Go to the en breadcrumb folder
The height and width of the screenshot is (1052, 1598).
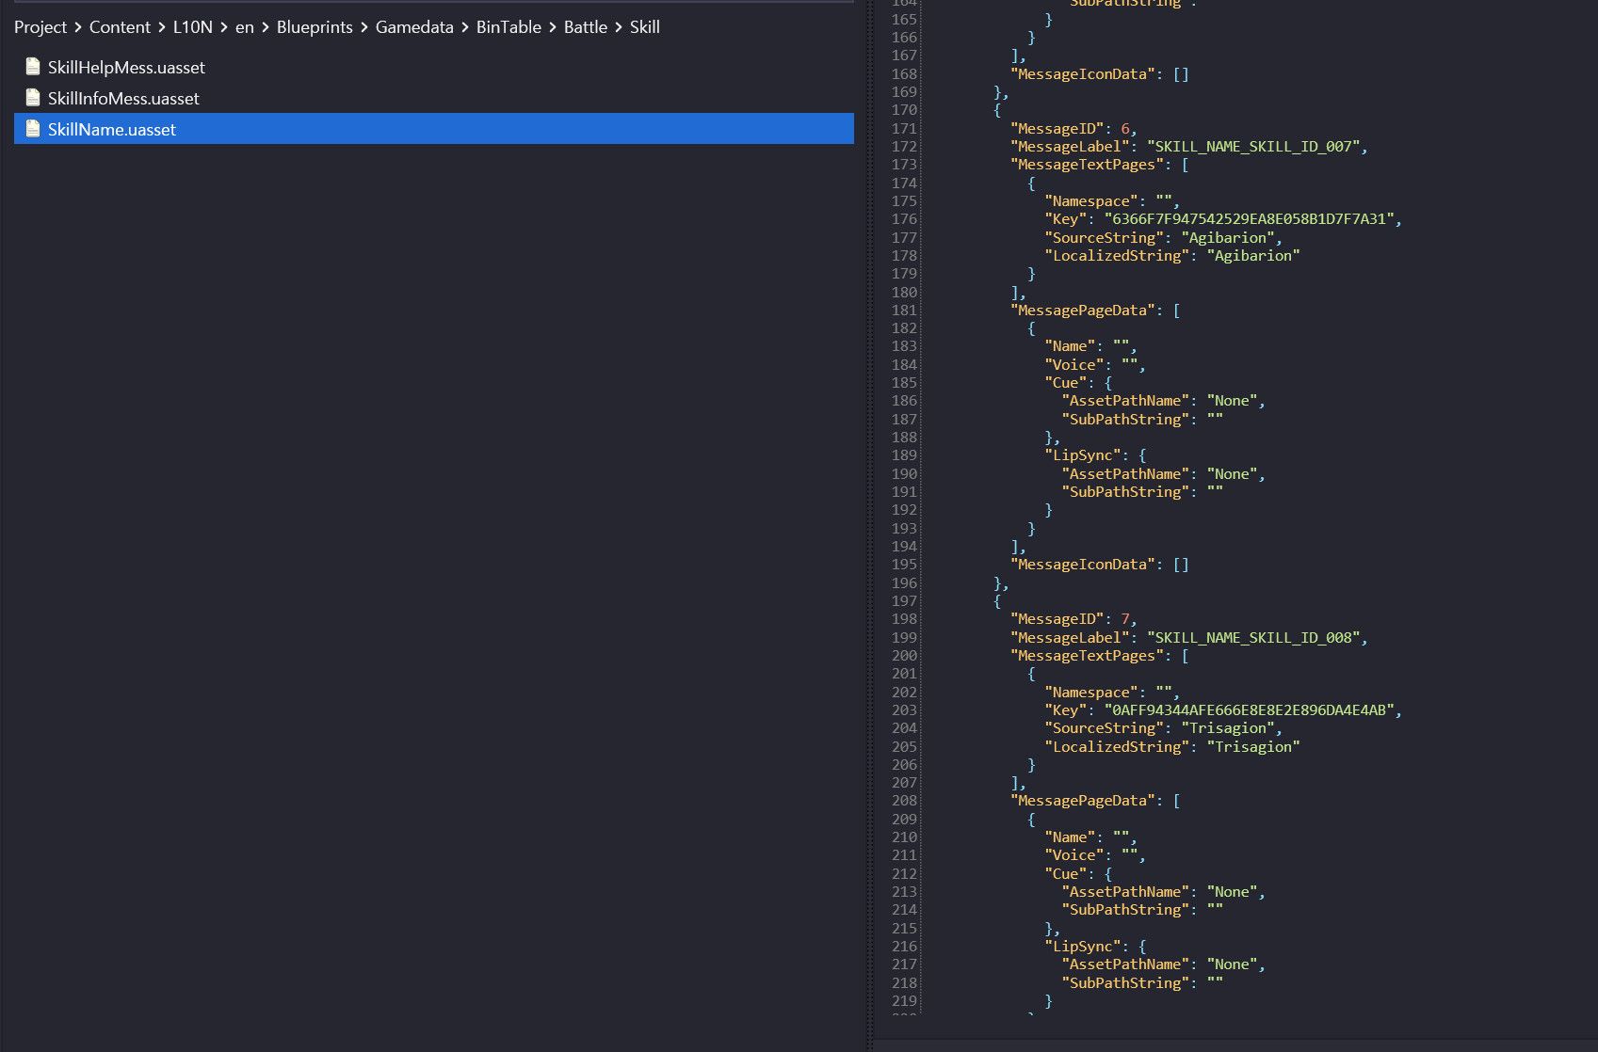pyautogui.click(x=245, y=27)
